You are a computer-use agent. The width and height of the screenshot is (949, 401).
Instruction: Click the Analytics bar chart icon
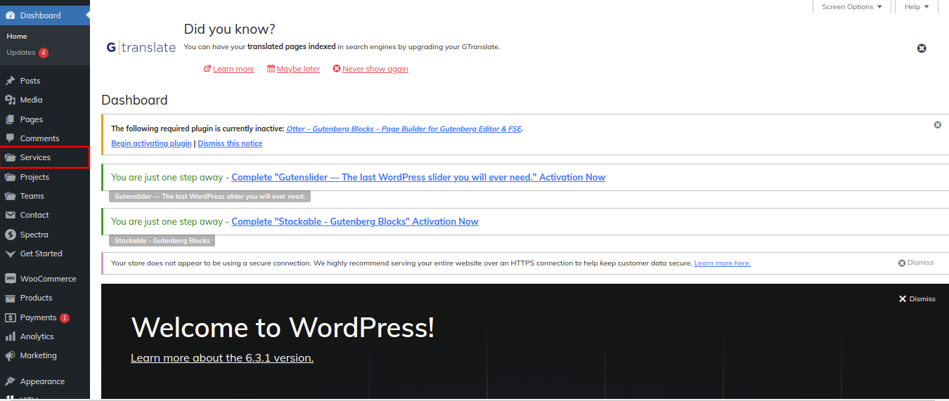pyautogui.click(x=10, y=336)
